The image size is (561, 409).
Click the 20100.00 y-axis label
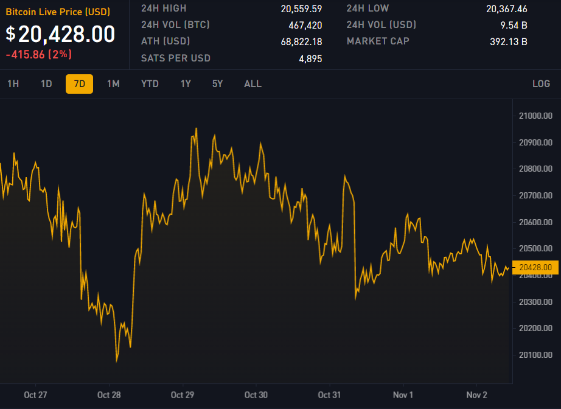535,355
